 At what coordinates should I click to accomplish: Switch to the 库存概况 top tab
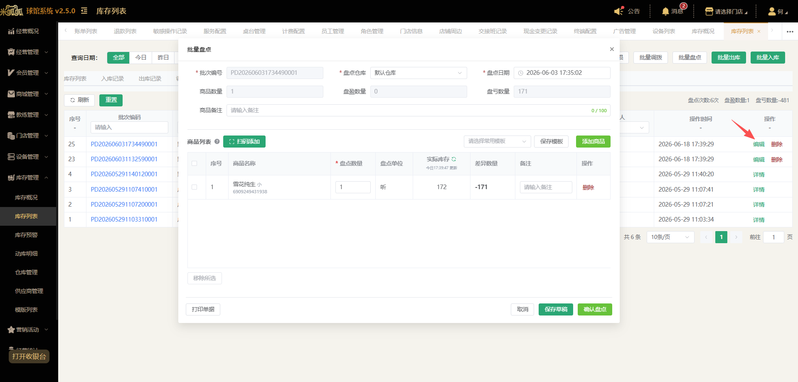(x=703, y=31)
